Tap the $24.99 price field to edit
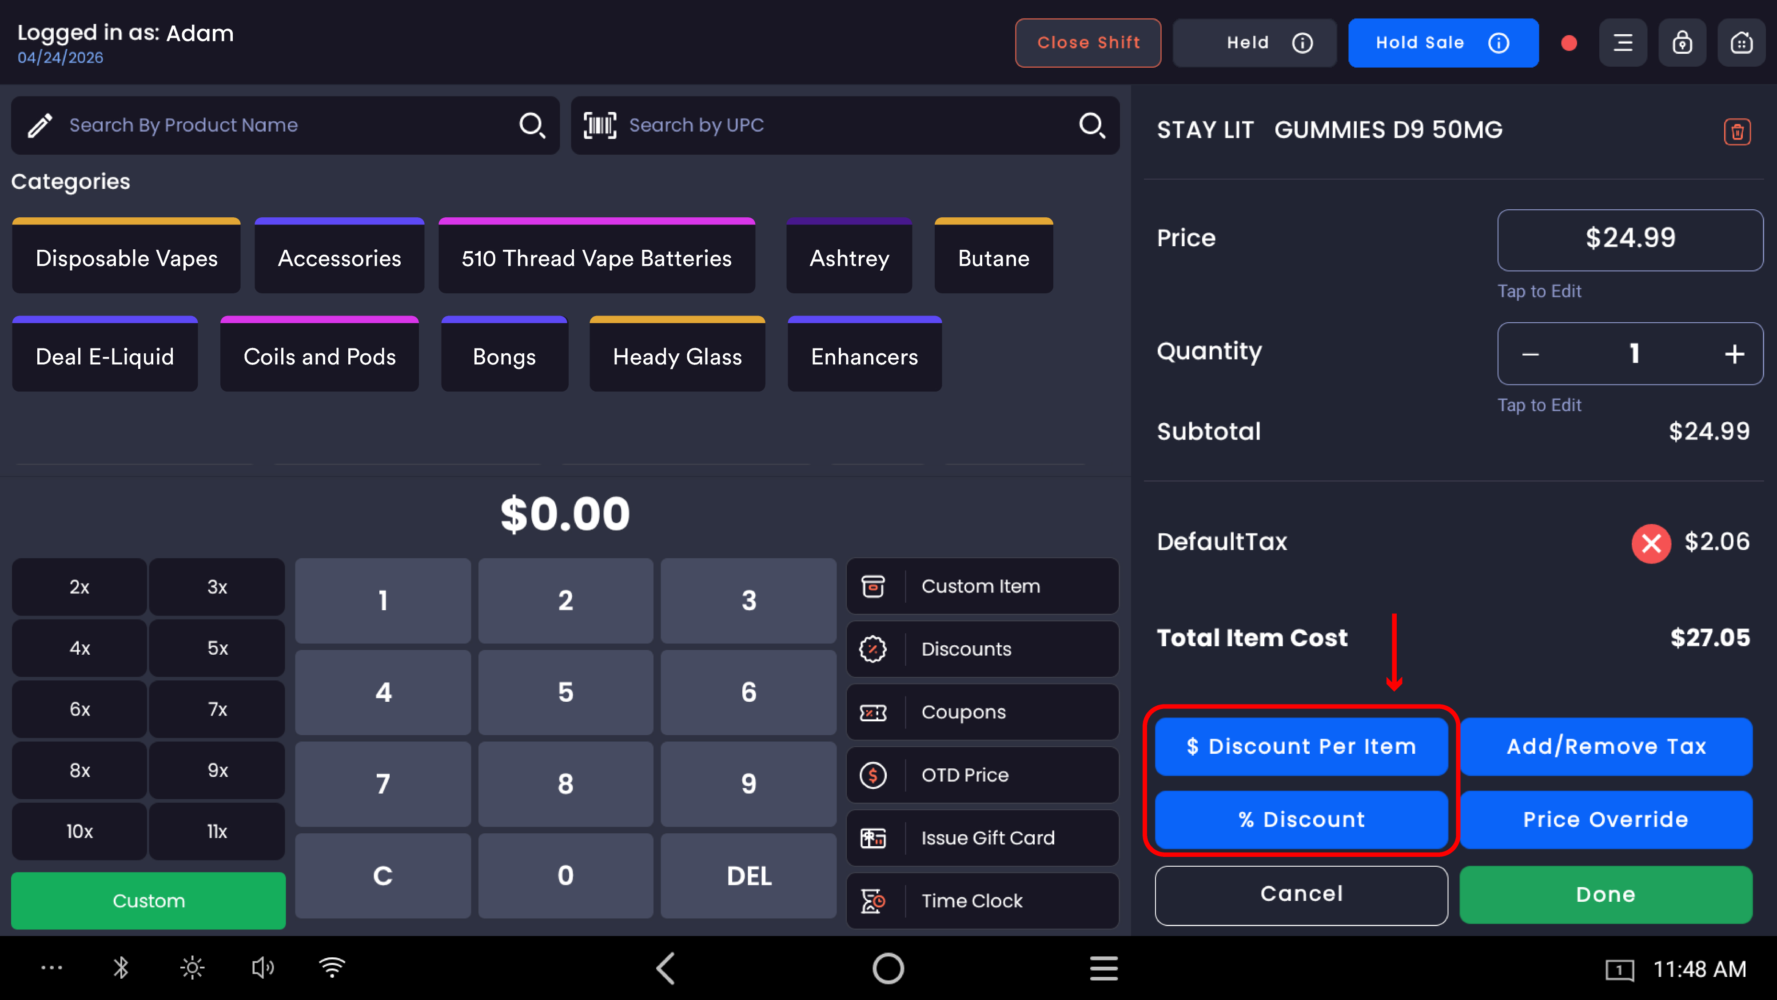This screenshot has height=1000, width=1777. (x=1630, y=240)
